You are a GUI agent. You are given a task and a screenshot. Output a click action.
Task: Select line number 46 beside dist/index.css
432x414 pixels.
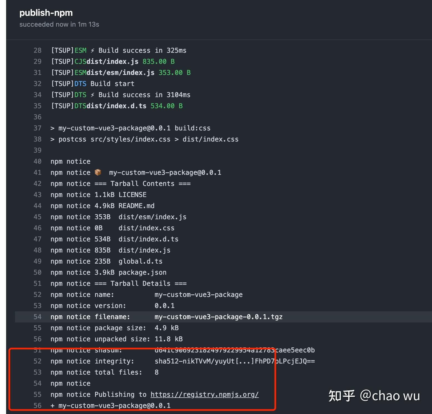coord(37,228)
